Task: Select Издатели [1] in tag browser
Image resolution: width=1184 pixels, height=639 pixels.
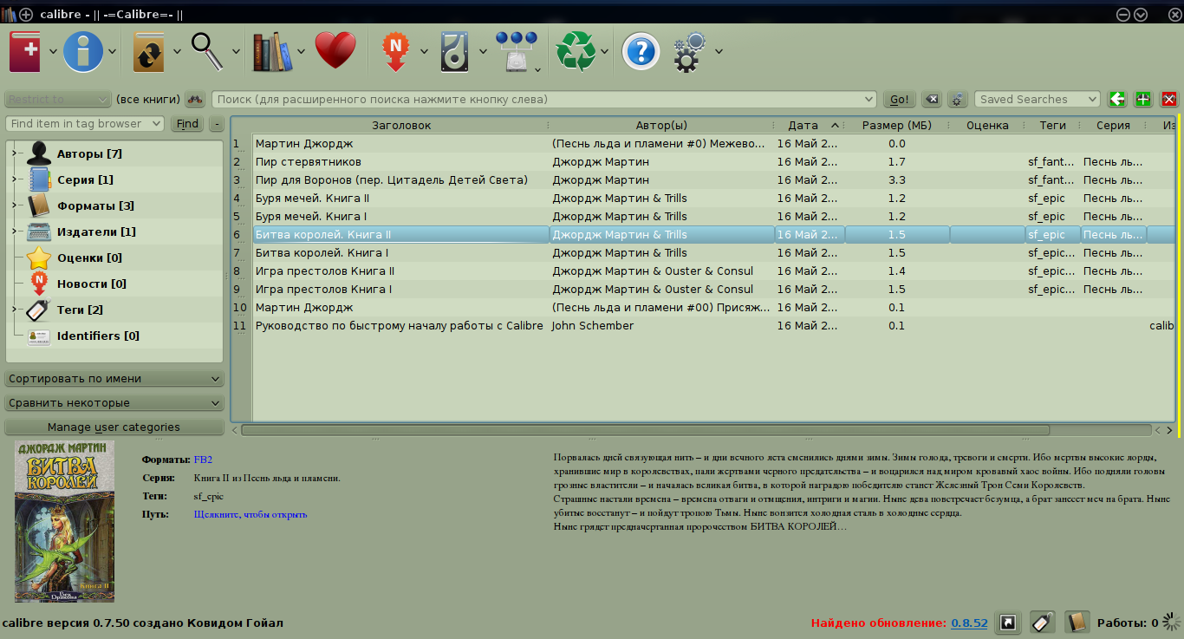Action: (x=96, y=232)
